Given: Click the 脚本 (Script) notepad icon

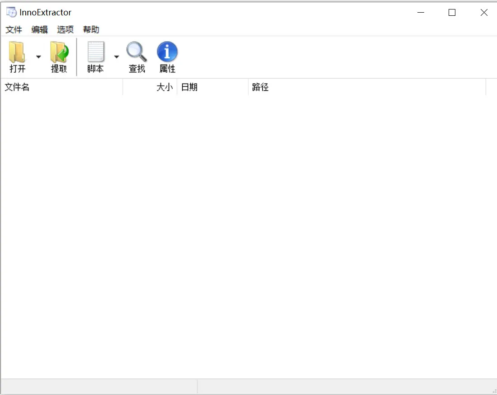Looking at the screenshot, I should tap(95, 54).
